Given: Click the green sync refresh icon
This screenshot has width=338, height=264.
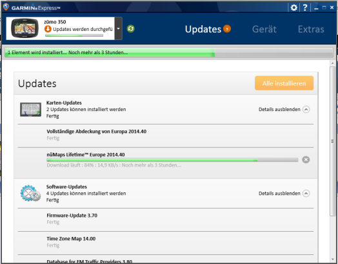Looking at the screenshot, I should pyautogui.click(x=131, y=28).
